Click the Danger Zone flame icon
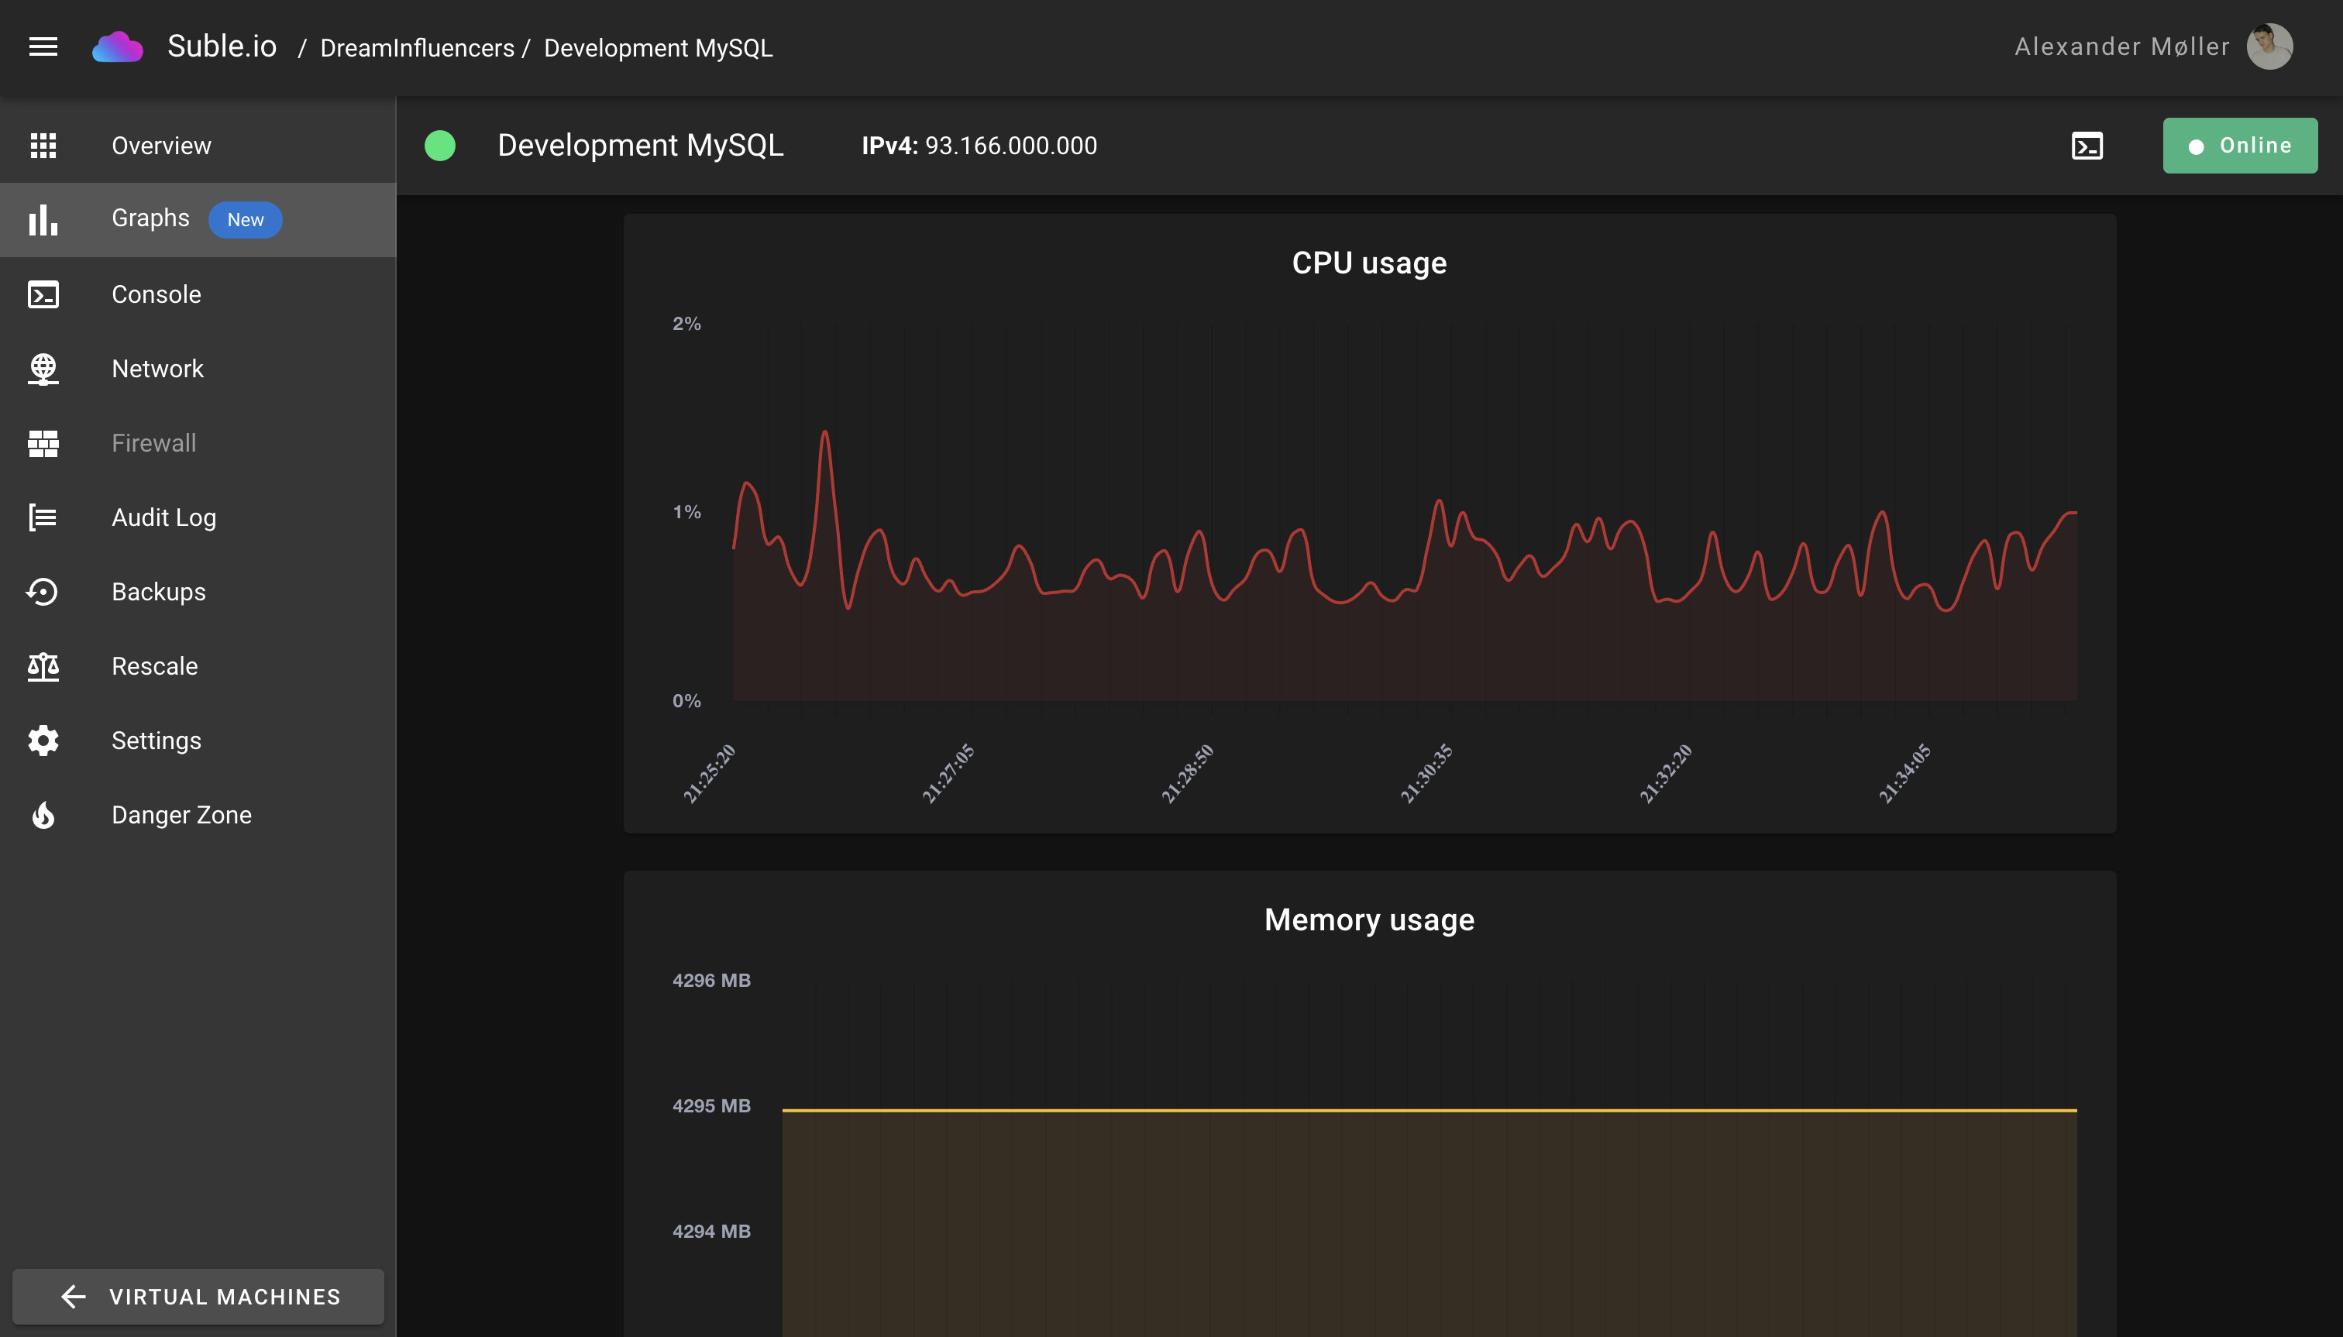 tap(43, 816)
